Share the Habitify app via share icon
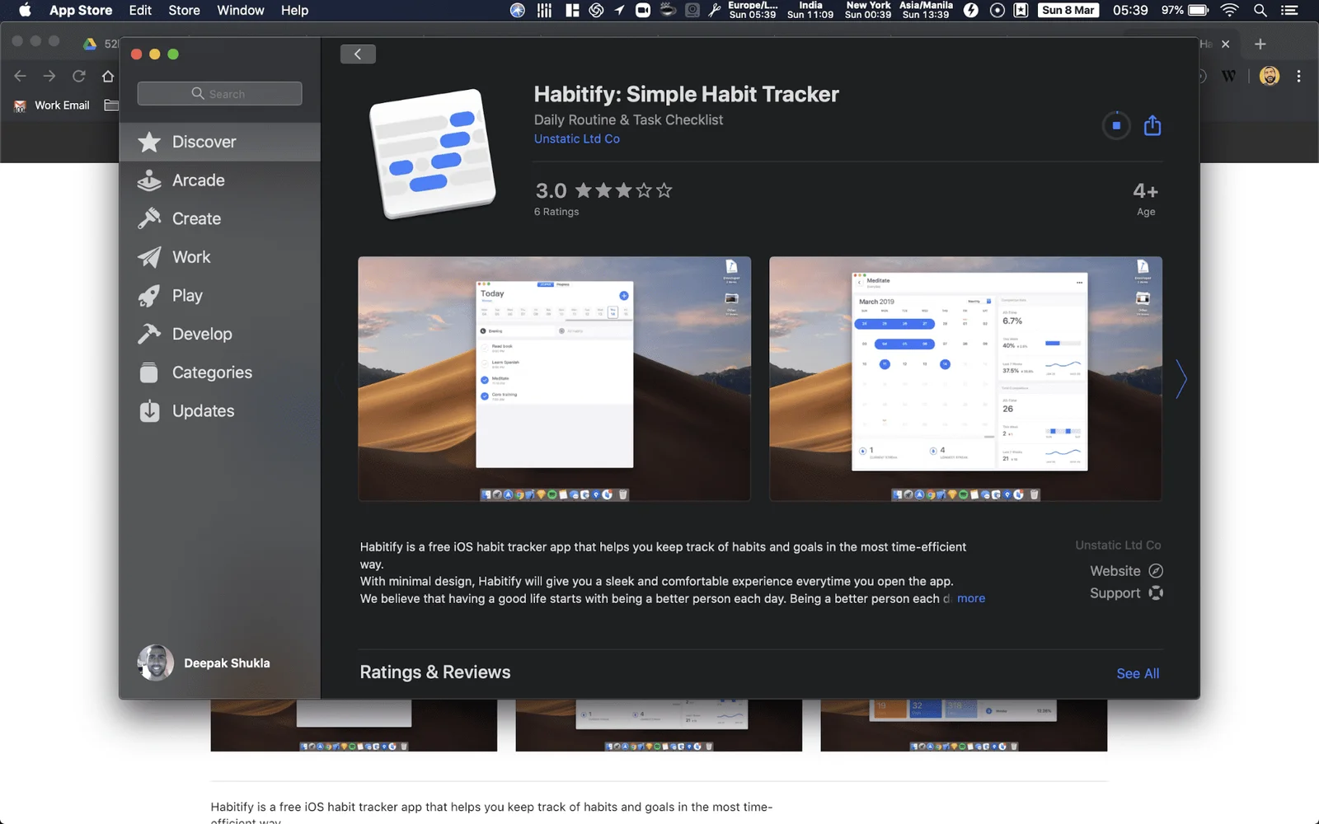The width and height of the screenshot is (1319, 824). [x=1152, y=125]
